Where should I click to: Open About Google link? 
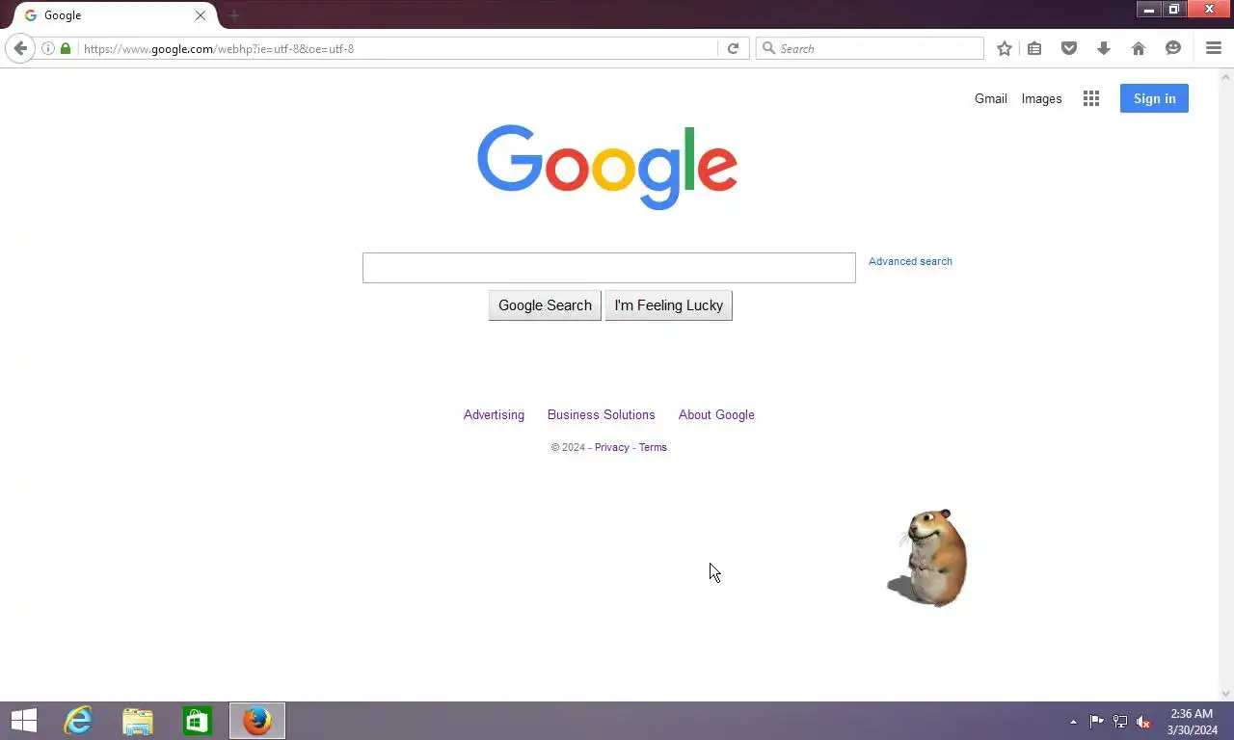(x=716, y=414)
